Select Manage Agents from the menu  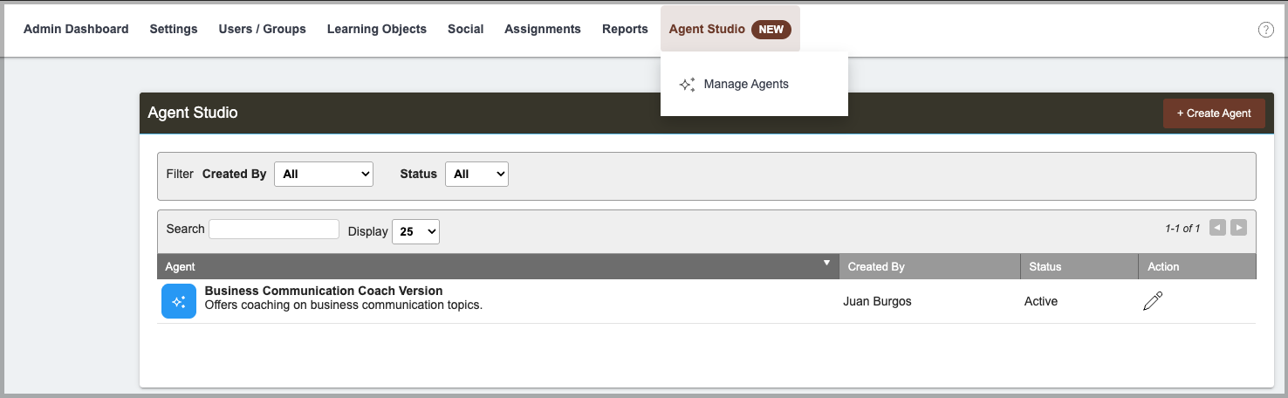746,84
